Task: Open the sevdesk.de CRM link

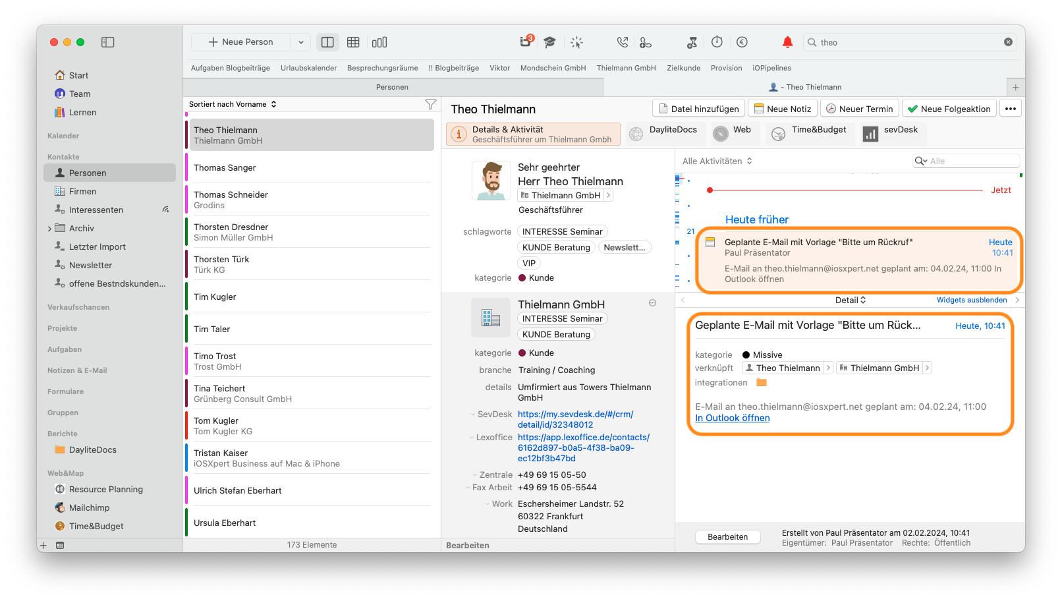Action: tap(576, 420)
